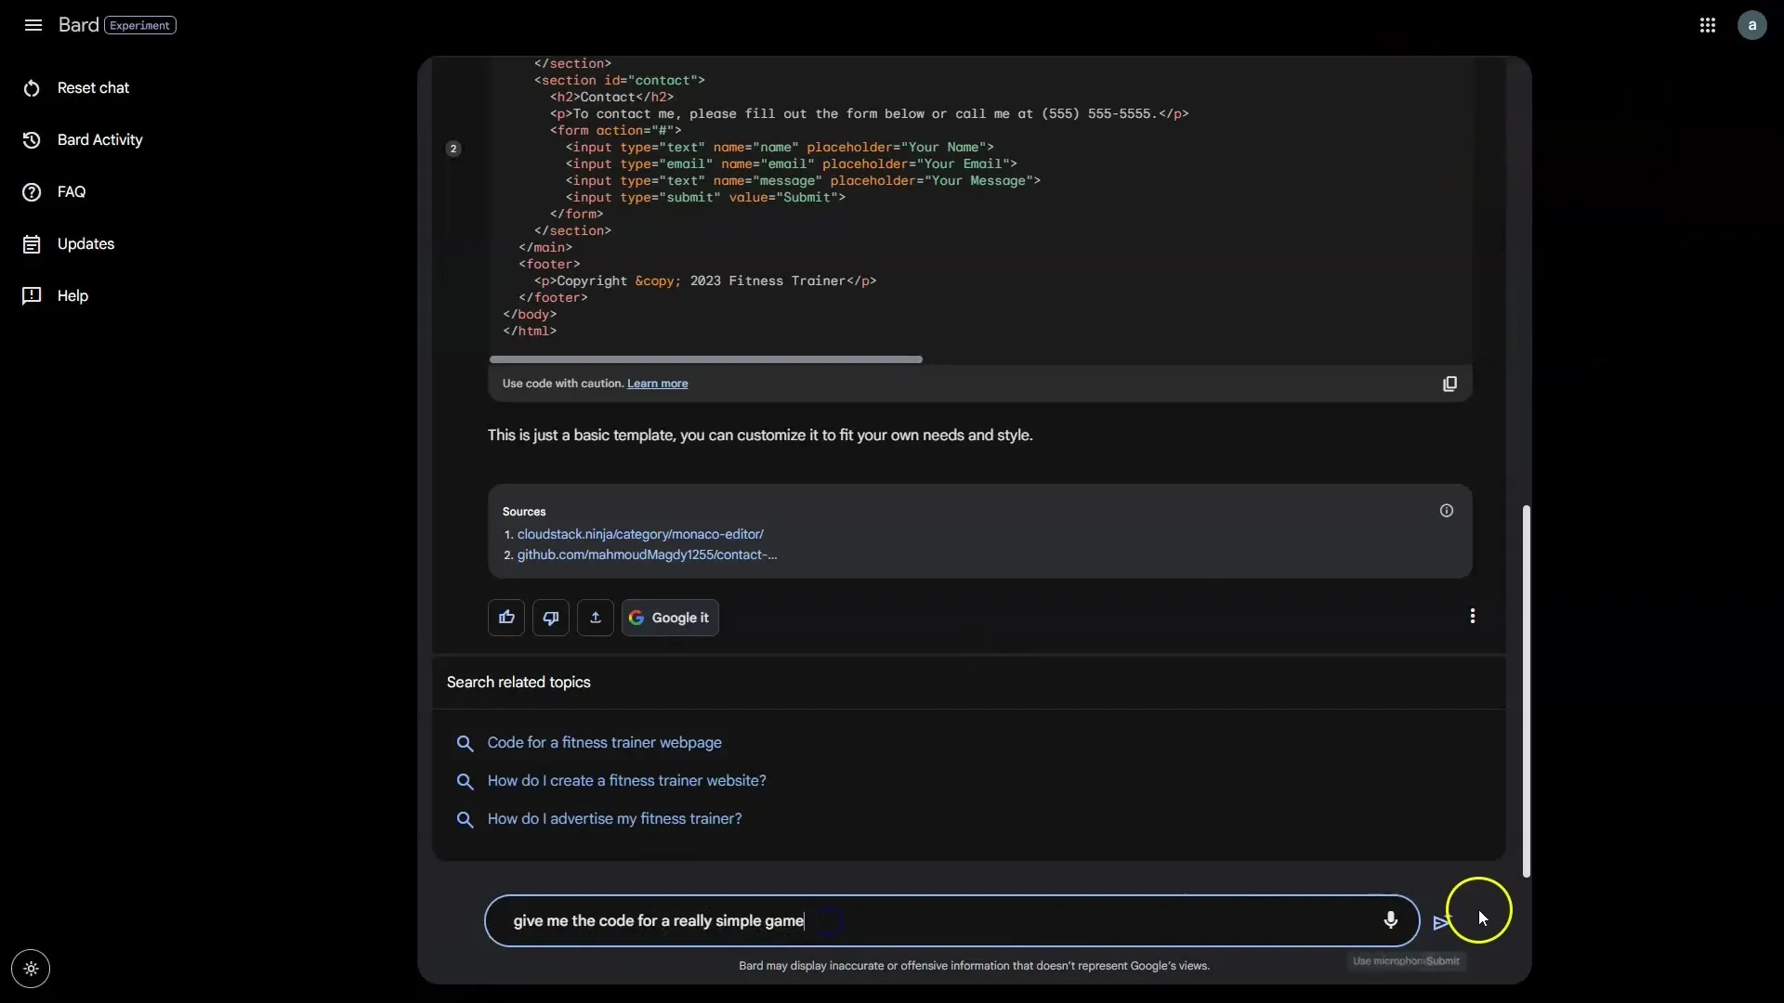
Task: Click the microphone input icon
Action: point(1389,919)
